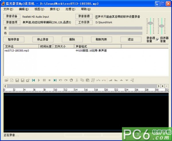Click the second floppy disk save-as icon
Viewport: 172px width, 141px height.
(22, 80)
